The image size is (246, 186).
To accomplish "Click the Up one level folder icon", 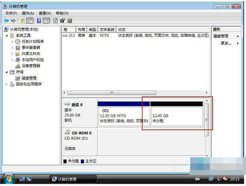I will (23, 20).
